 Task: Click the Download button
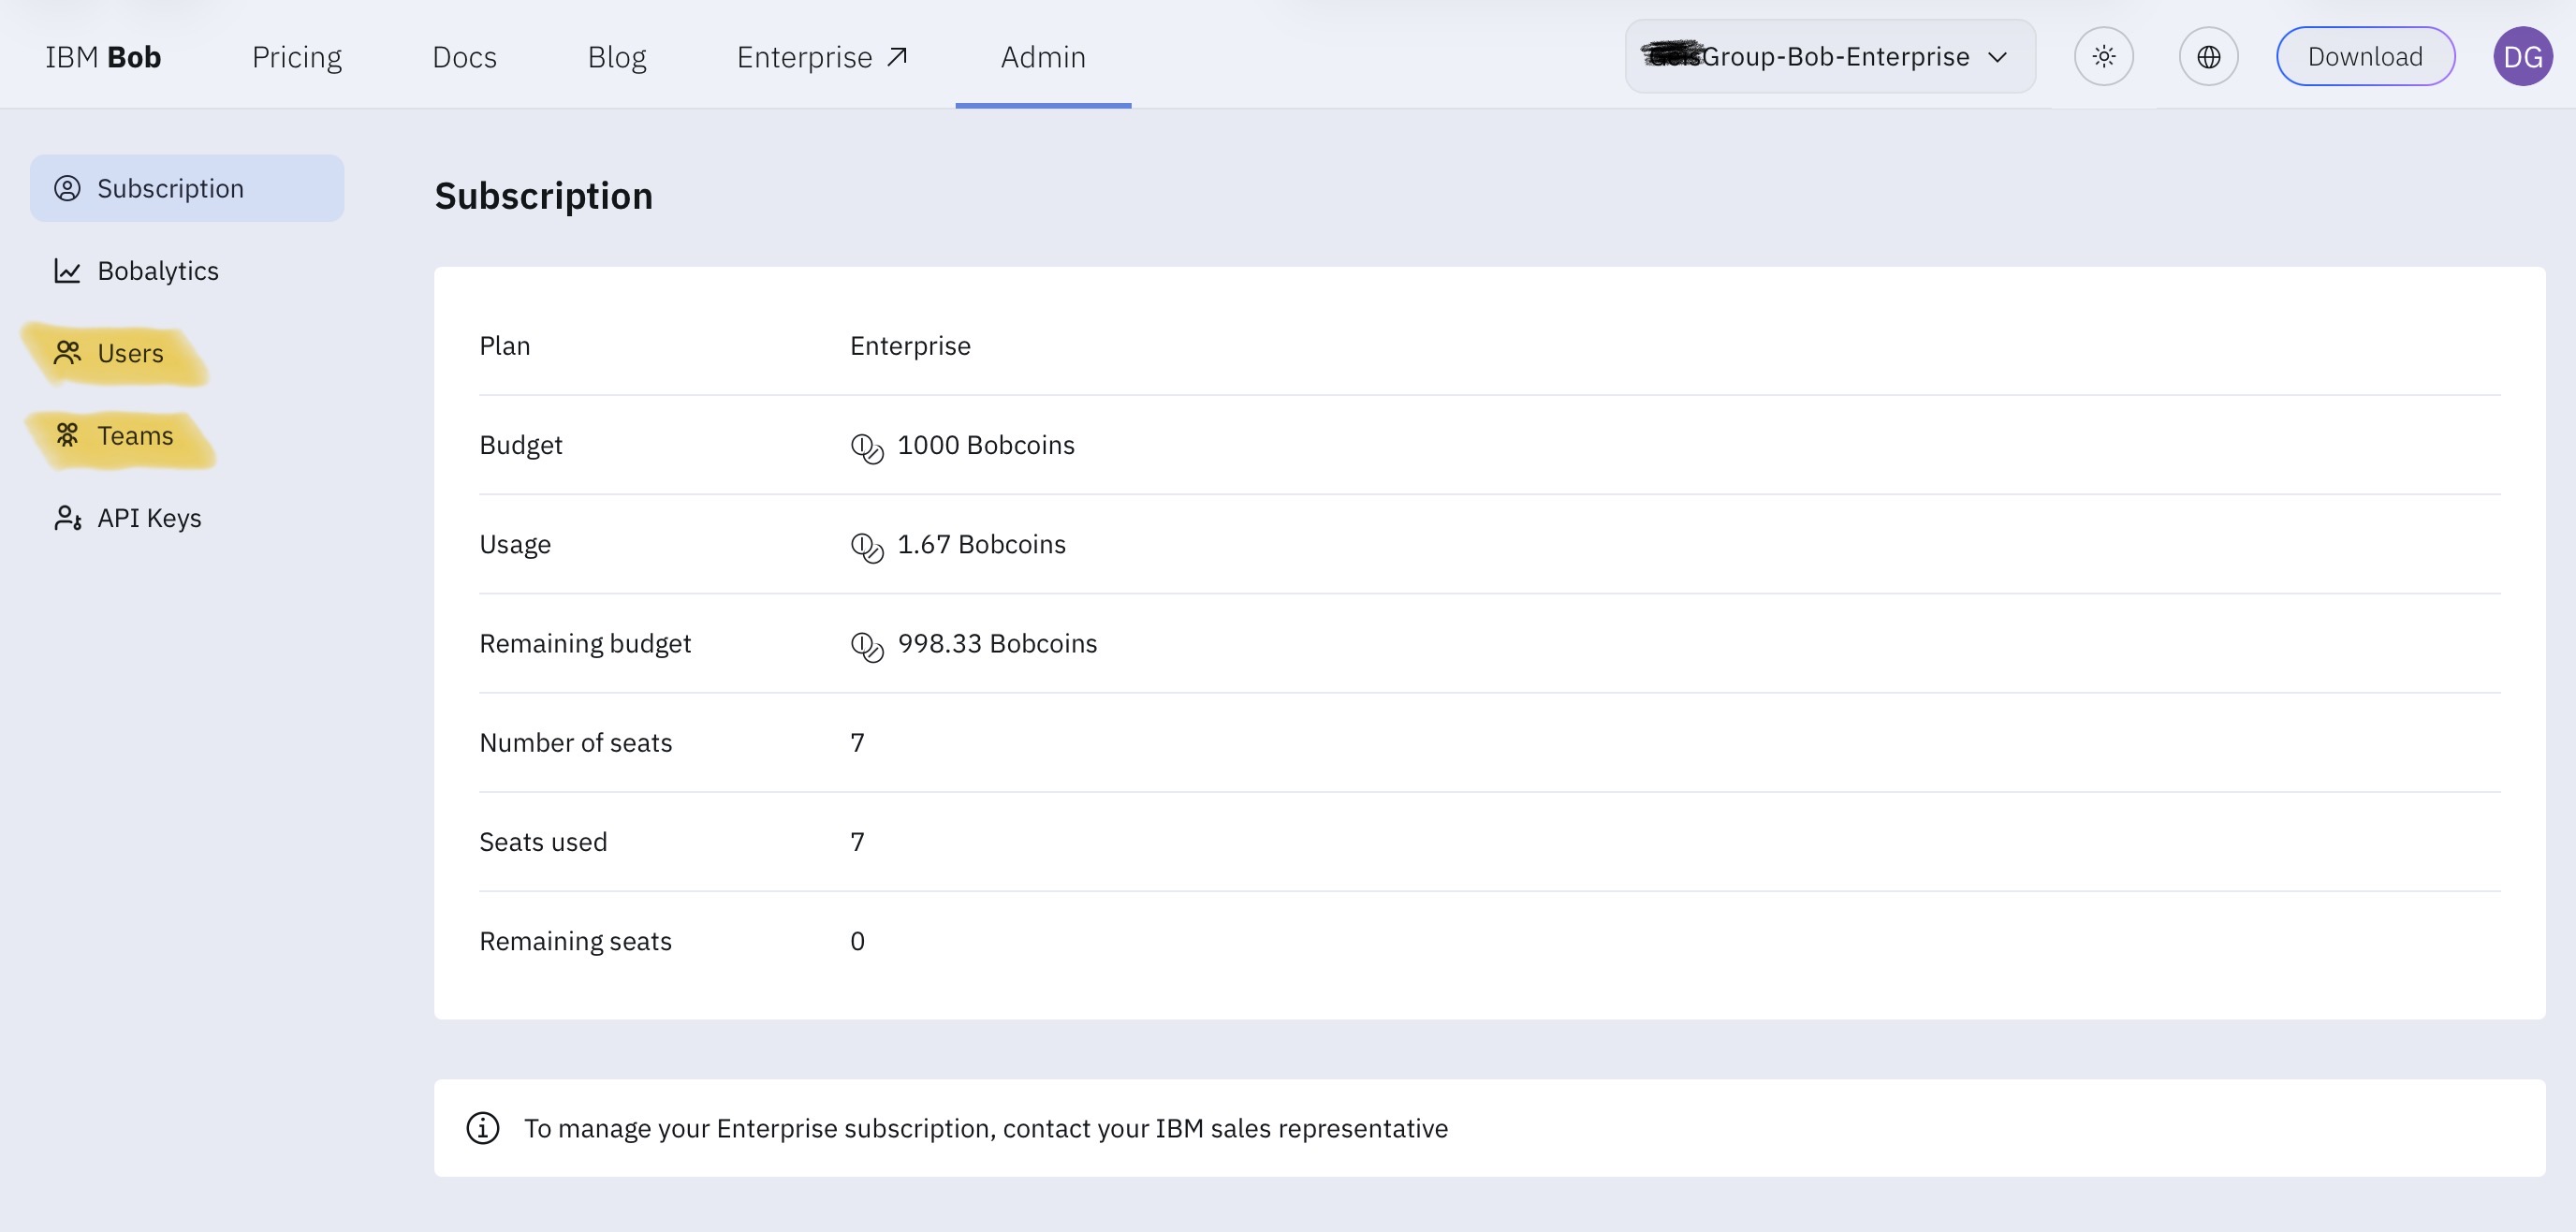[x=2365, y=57]
